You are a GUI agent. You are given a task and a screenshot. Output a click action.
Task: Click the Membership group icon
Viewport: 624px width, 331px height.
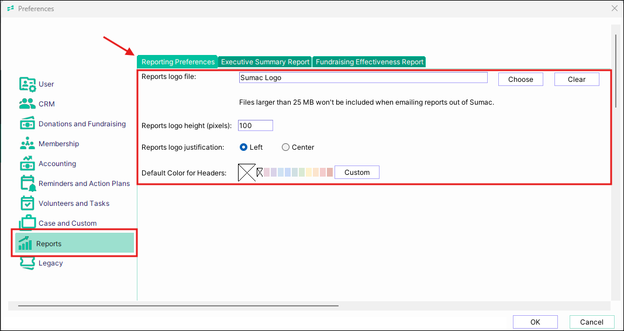pos(27,144)
